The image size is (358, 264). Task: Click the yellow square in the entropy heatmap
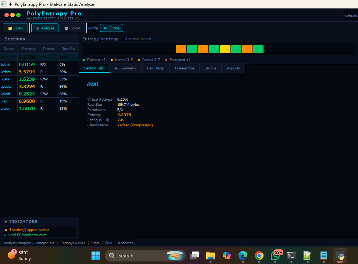click(x=225, y=49)
